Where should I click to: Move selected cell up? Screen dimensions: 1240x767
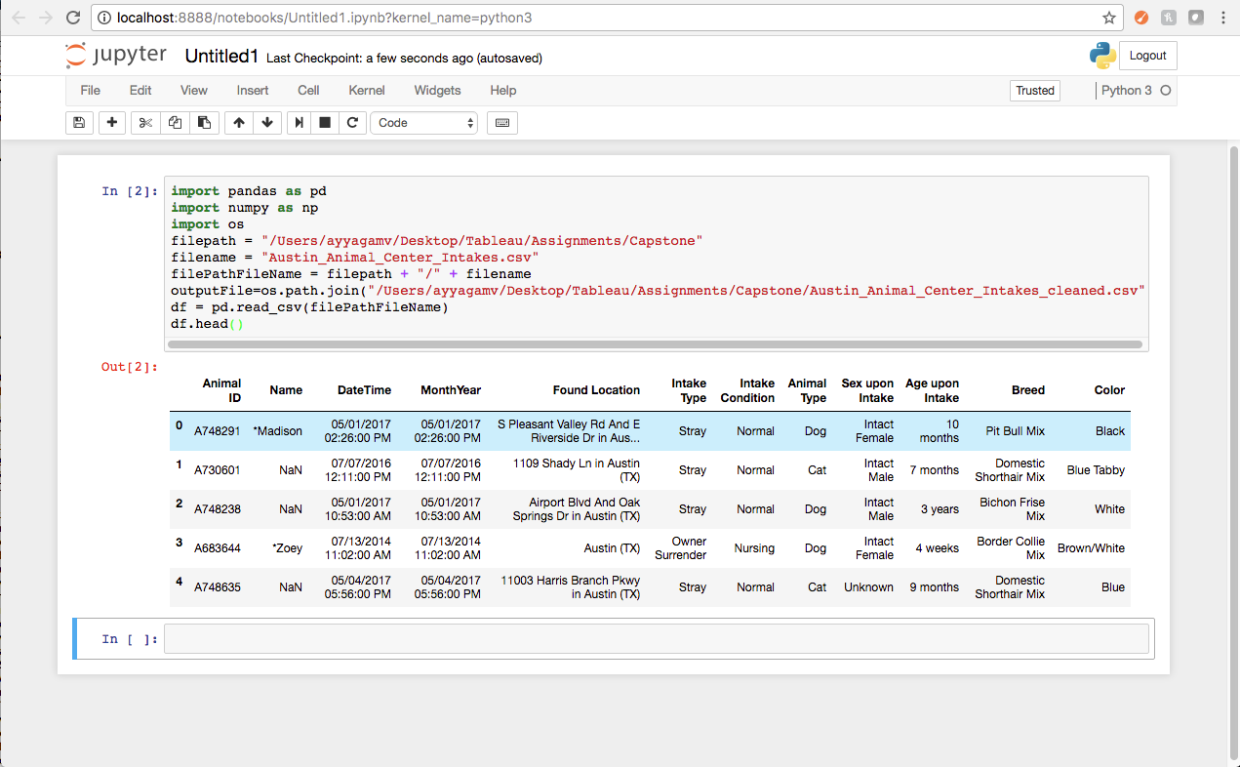point(238,122)
